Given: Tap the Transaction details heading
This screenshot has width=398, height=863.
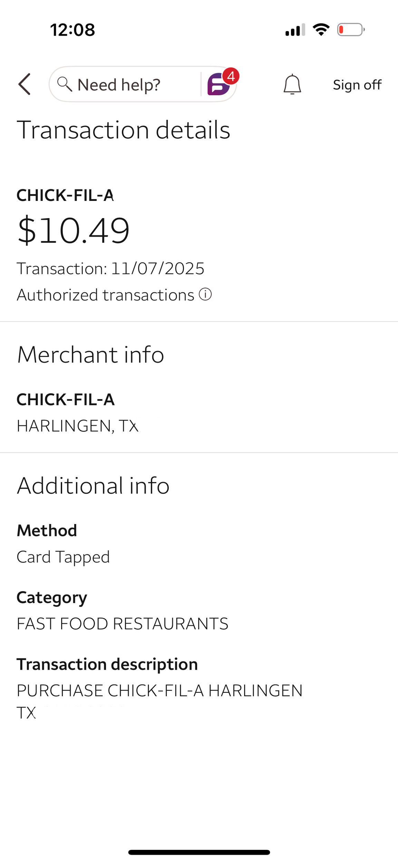Looking at the screenshot, I should click(x=123, y=130).
